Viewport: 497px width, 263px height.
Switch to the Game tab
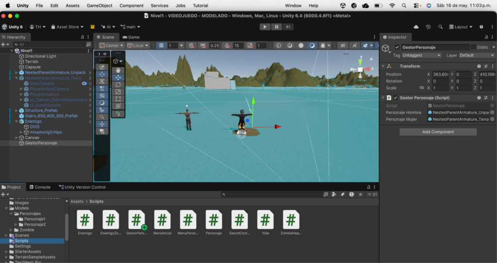point(131,37)
